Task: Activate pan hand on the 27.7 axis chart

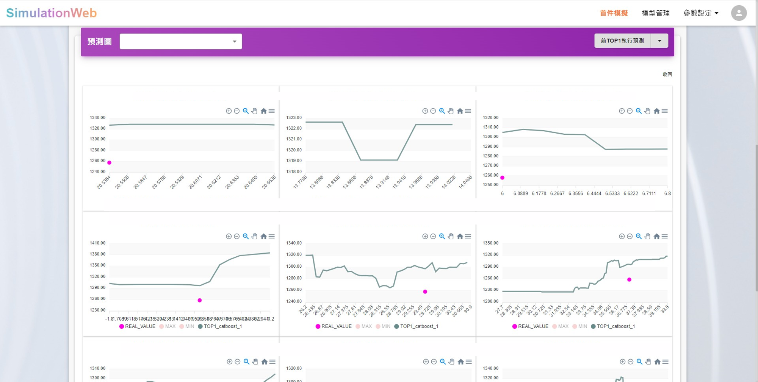Action: click(x=647, y=236)
